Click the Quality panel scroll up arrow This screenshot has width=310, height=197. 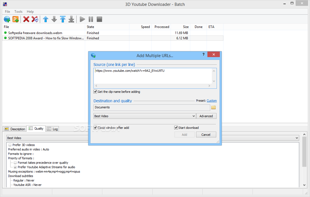coord(304,134)
